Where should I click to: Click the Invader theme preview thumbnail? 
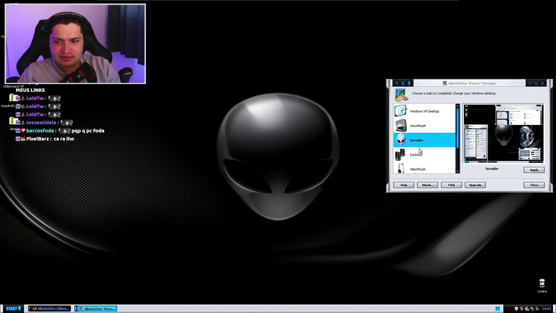click(x=503, y=134)
